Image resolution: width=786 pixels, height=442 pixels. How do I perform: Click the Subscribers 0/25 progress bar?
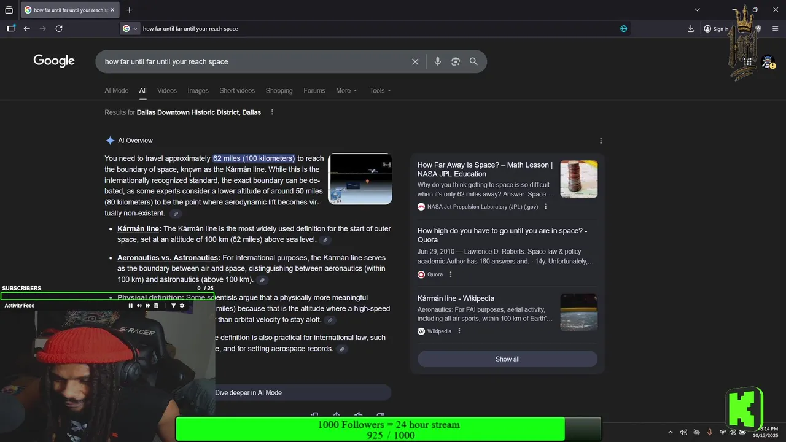point(107,297)
